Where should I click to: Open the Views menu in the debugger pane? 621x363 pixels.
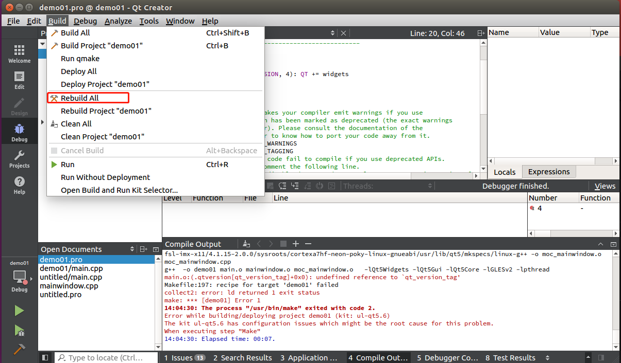(605, 186)
